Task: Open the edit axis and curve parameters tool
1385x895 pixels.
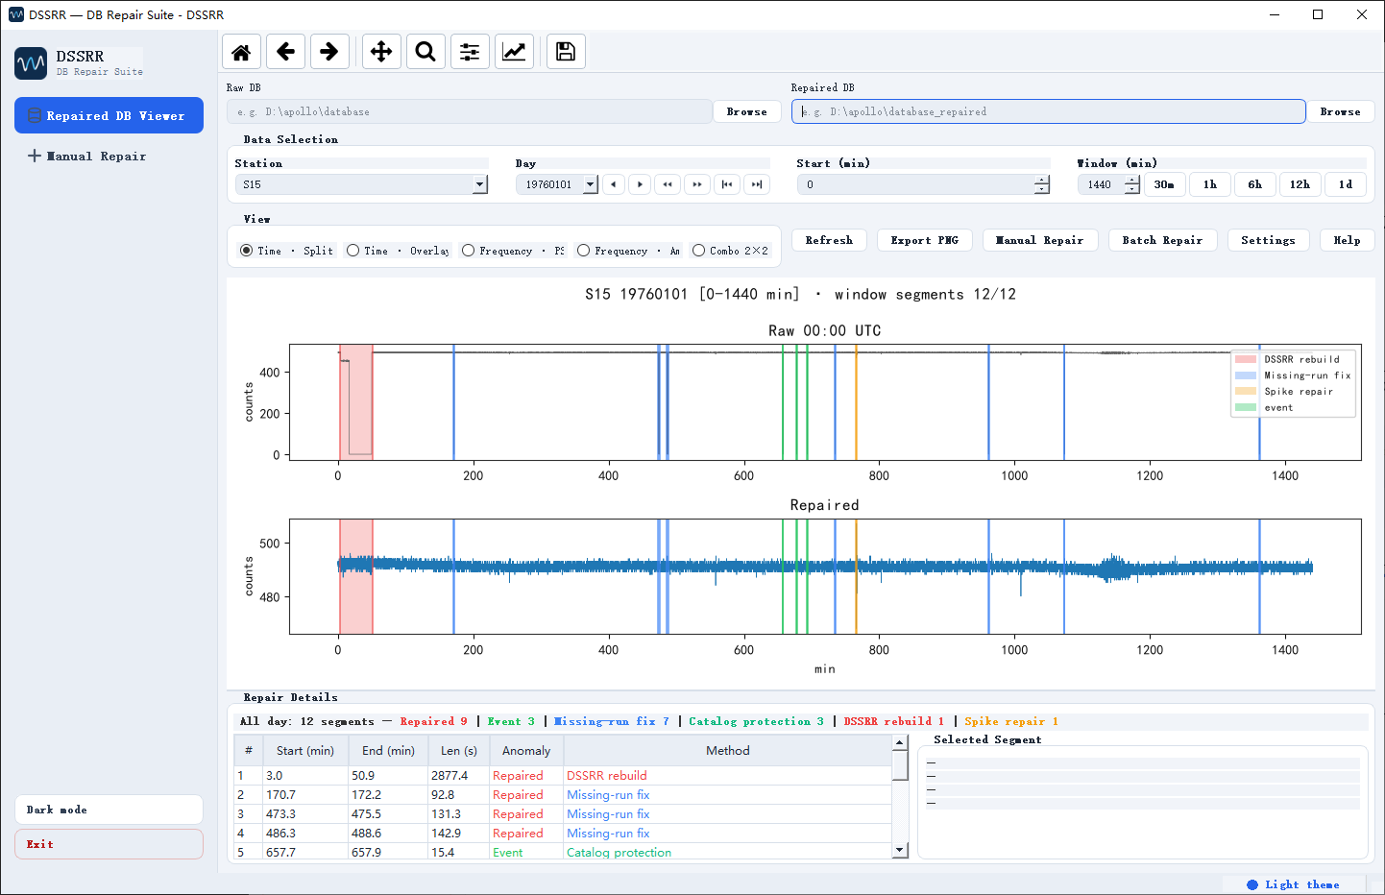Action: pos(514,52)
